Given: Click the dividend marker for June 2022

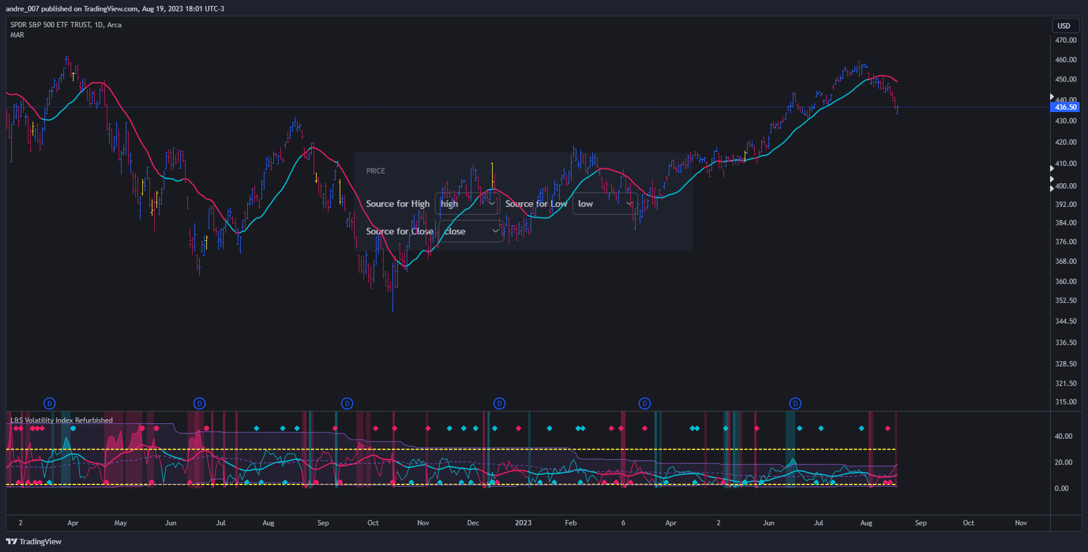Looking at the screenshot, I should pos(200,404).
